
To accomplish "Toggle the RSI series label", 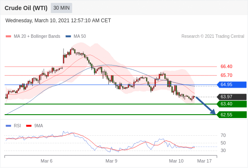I will pos(17,126).
